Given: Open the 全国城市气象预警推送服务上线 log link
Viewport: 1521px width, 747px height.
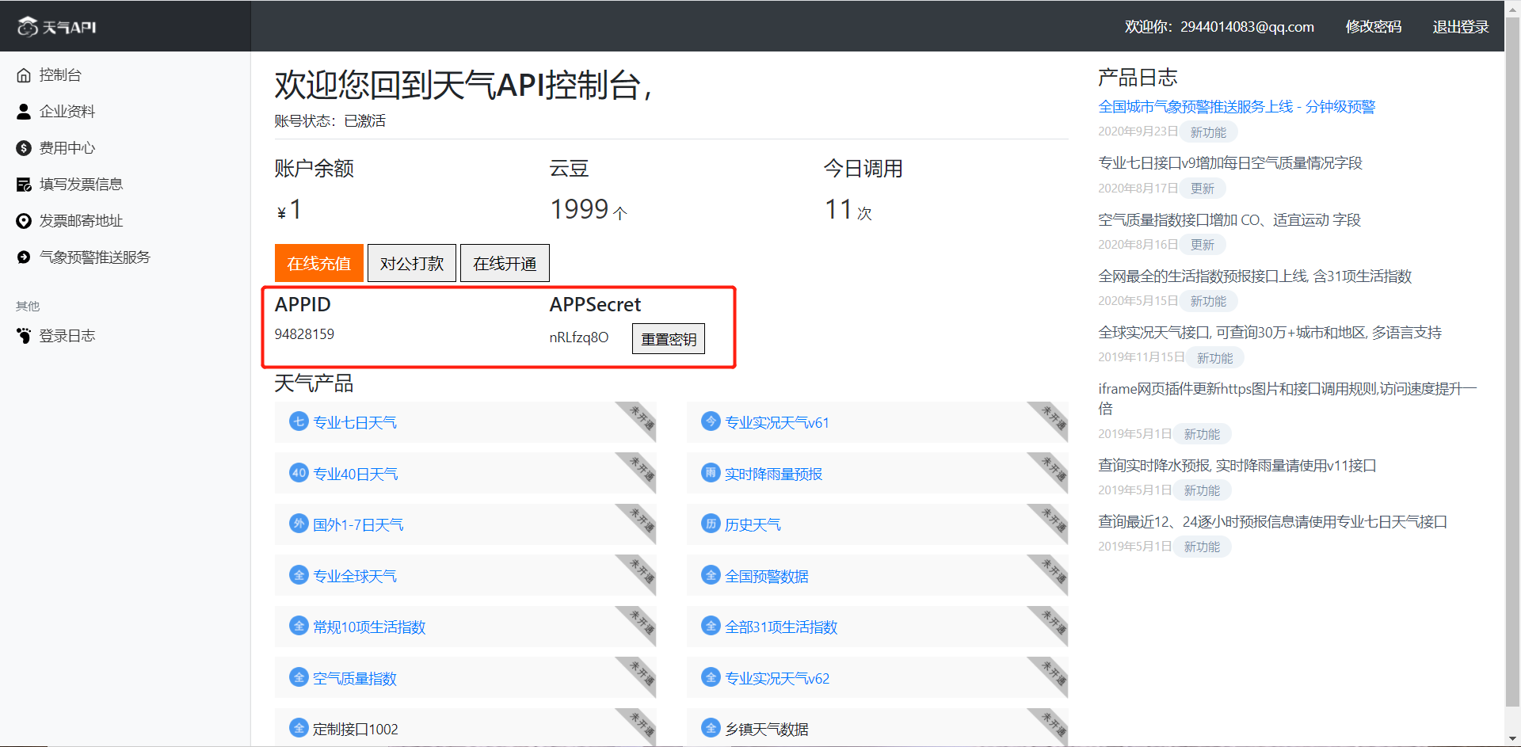Looking at the screenshot, I should pos(1237,107).
